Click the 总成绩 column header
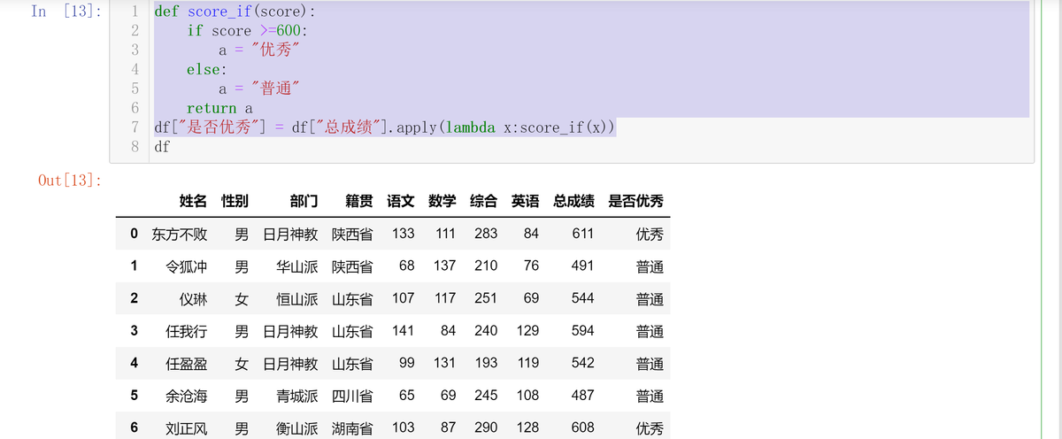The width and height of the screenshot is (1062, 439). click(x=573, y=202)
